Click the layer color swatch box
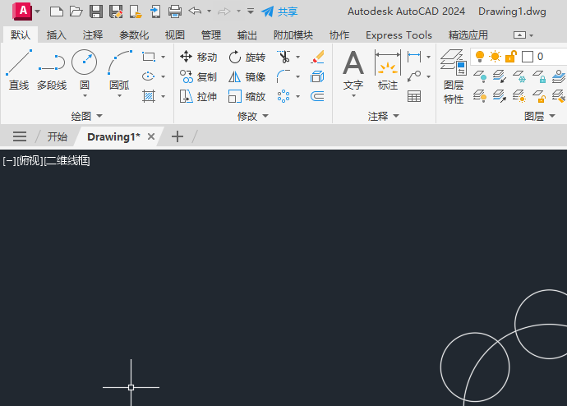This screenshot has width=567, height=406. point(528,57)
